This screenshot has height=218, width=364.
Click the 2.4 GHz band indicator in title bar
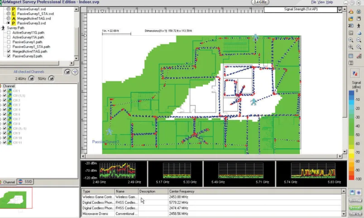coord(260,2)
